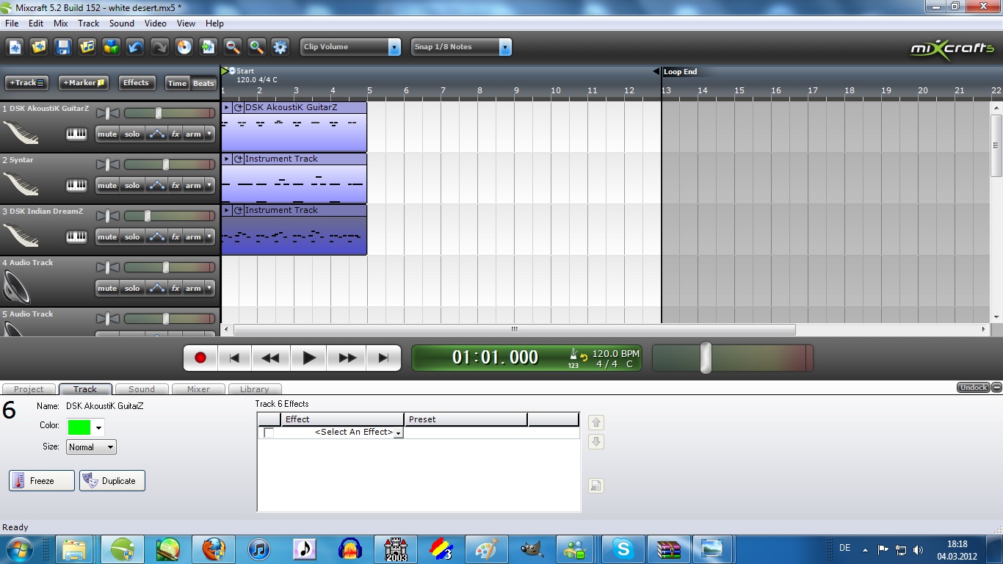Click the speaker image of track 4 Audio Track
Screen dimensions: 1003x564
18,286
